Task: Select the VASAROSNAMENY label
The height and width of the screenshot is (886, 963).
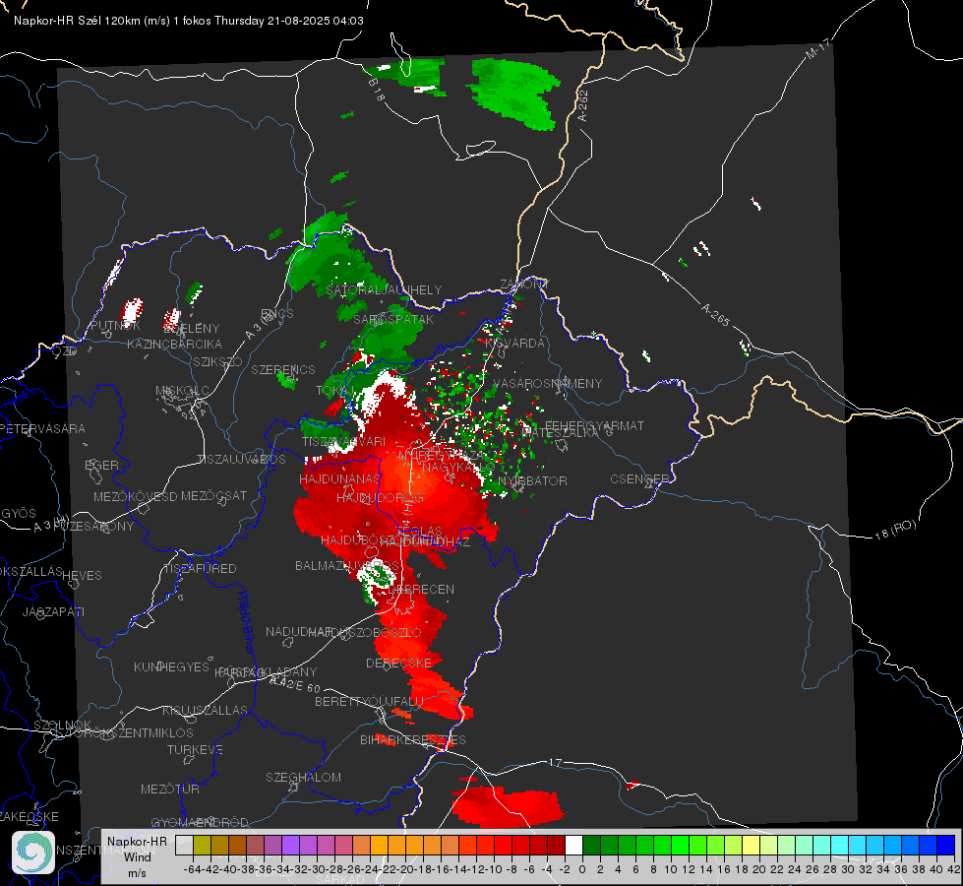Action: [x=548, y=383]
